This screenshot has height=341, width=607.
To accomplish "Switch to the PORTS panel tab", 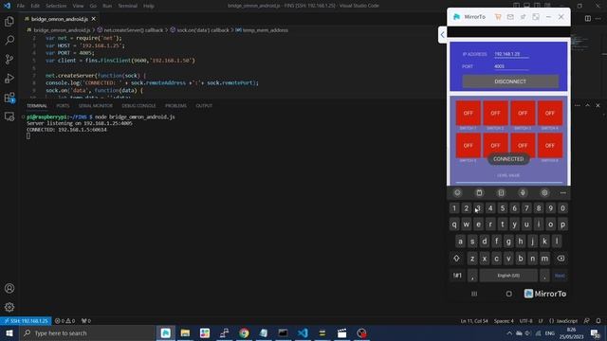I will tap(63, 105).
